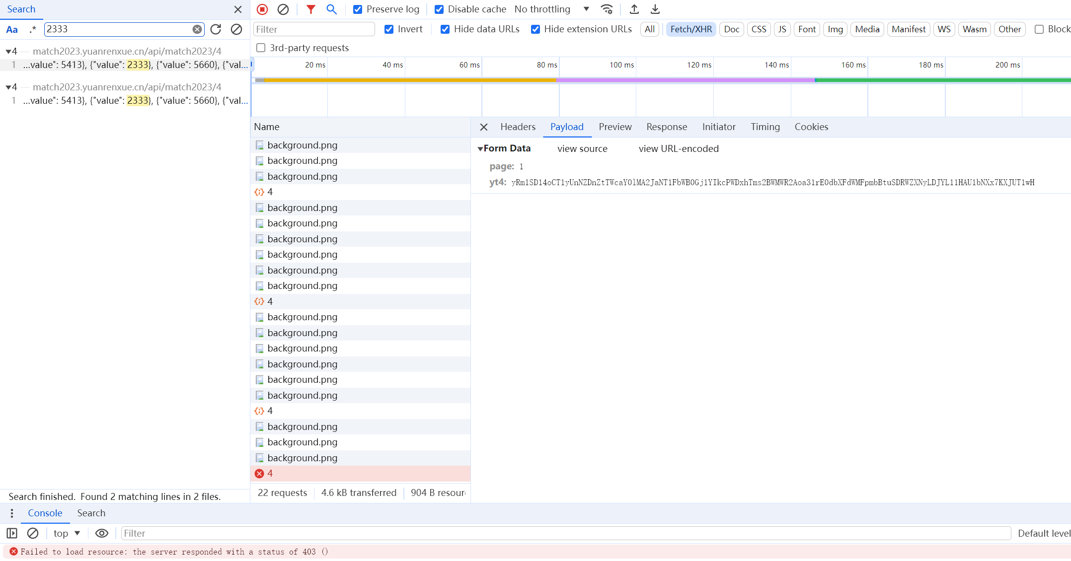
Task: Select the Fetch/XHR filter
Action: tap(691, 29)
